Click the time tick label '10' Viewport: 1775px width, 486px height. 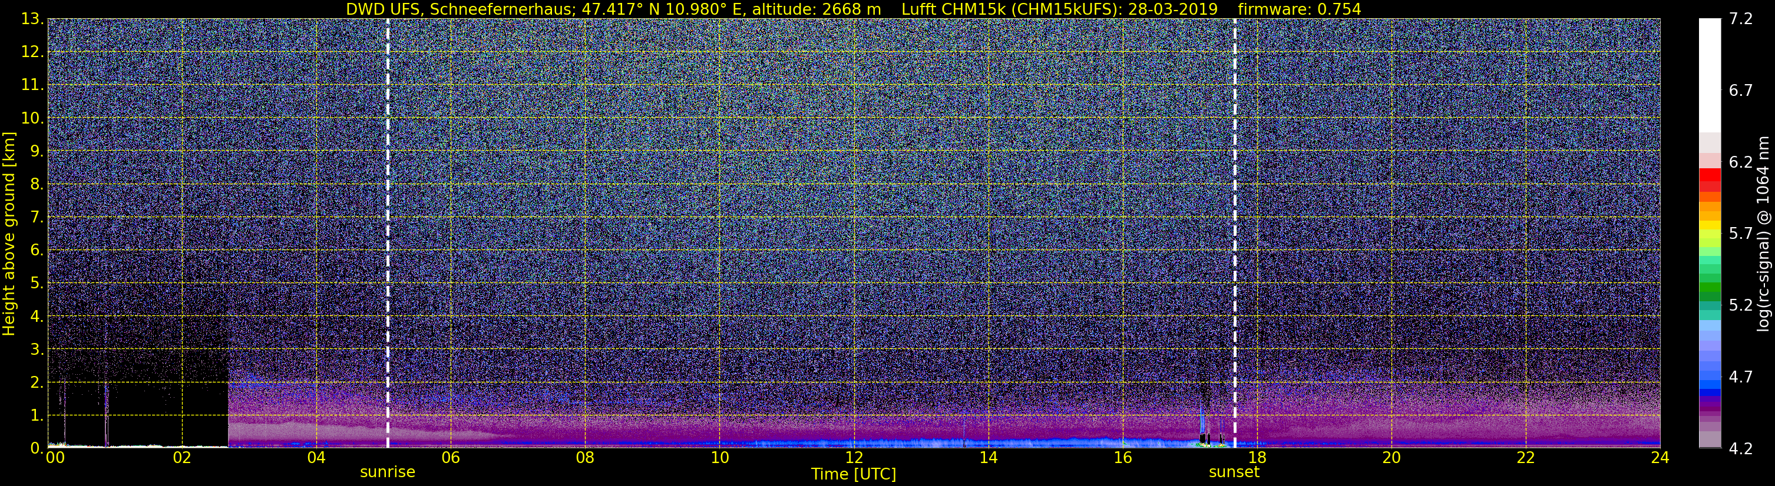coord(719,458)
